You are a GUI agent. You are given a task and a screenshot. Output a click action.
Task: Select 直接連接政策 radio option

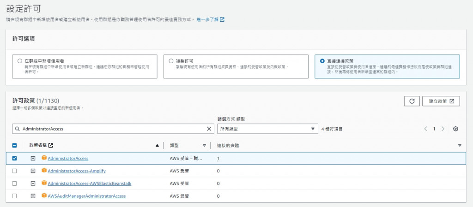pos(322,61)
